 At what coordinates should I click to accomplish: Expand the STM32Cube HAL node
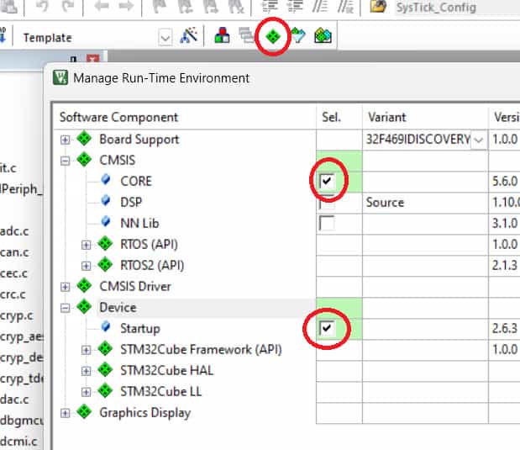tap(87, 371)
